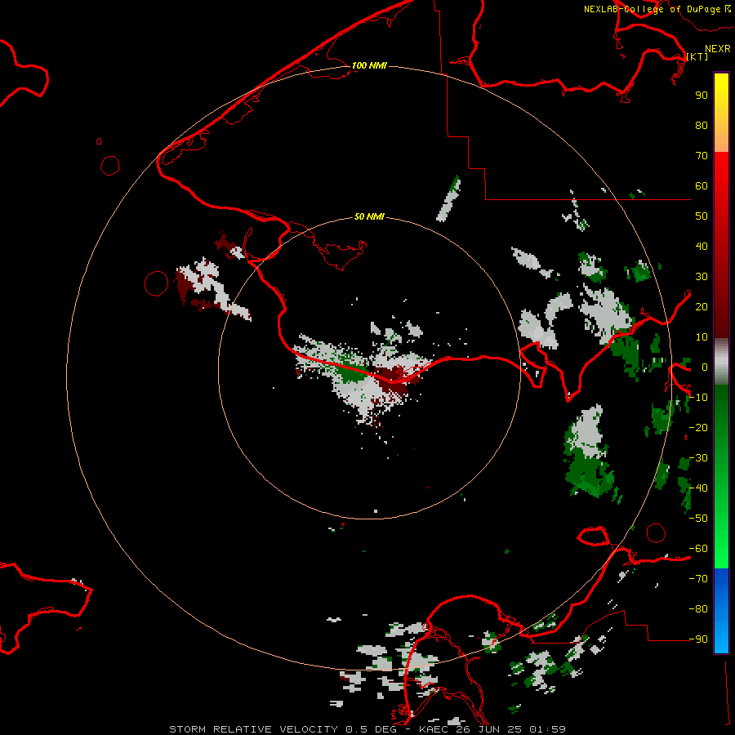Click the positive 90 knot scale label
Viewport: 735px width, 735px height.
[x=702, y=96]
